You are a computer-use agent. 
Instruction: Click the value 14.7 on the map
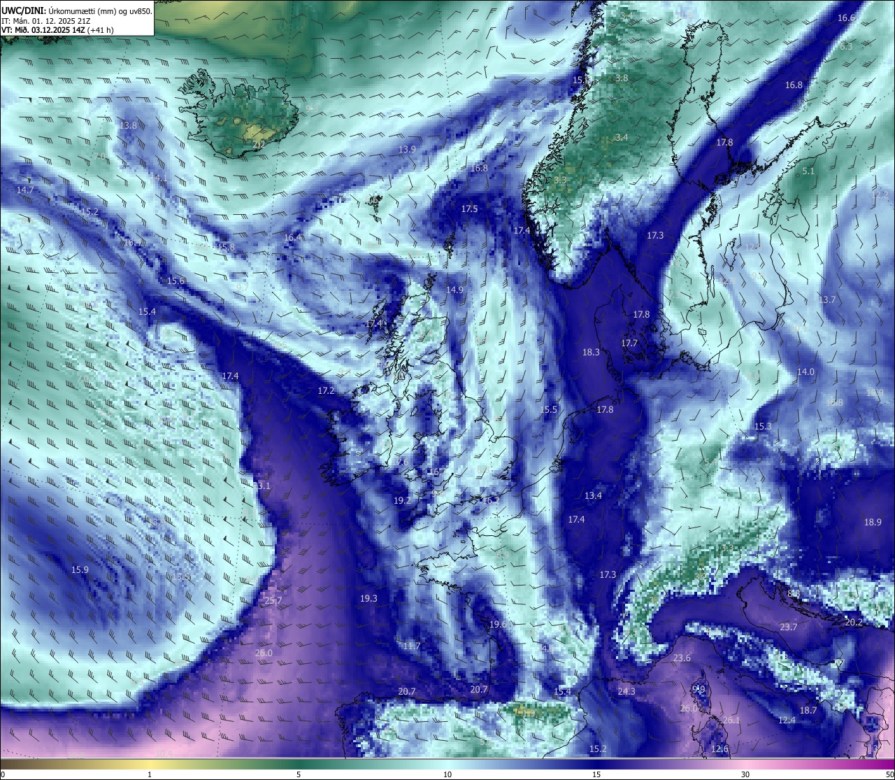coord(25,190)
